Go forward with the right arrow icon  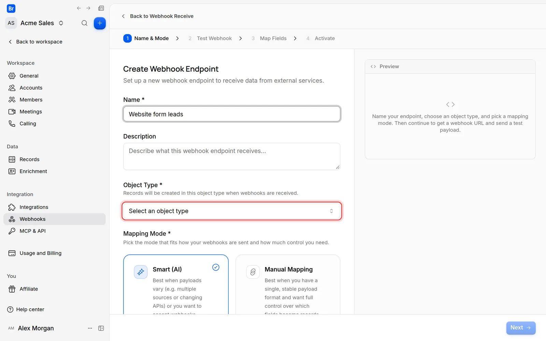(88, 8)
